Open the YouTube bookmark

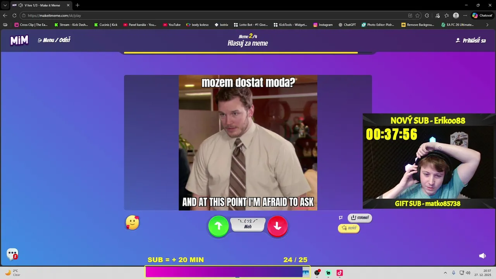172,25
